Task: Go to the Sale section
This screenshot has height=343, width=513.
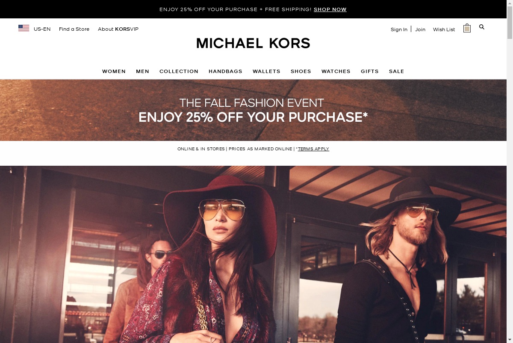Action: coord(396,71)
